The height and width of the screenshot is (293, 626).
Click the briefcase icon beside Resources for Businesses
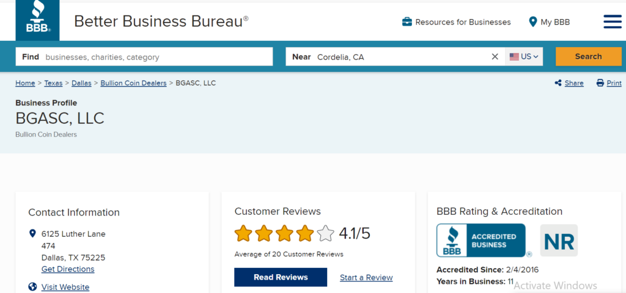[x=407, y=22]
